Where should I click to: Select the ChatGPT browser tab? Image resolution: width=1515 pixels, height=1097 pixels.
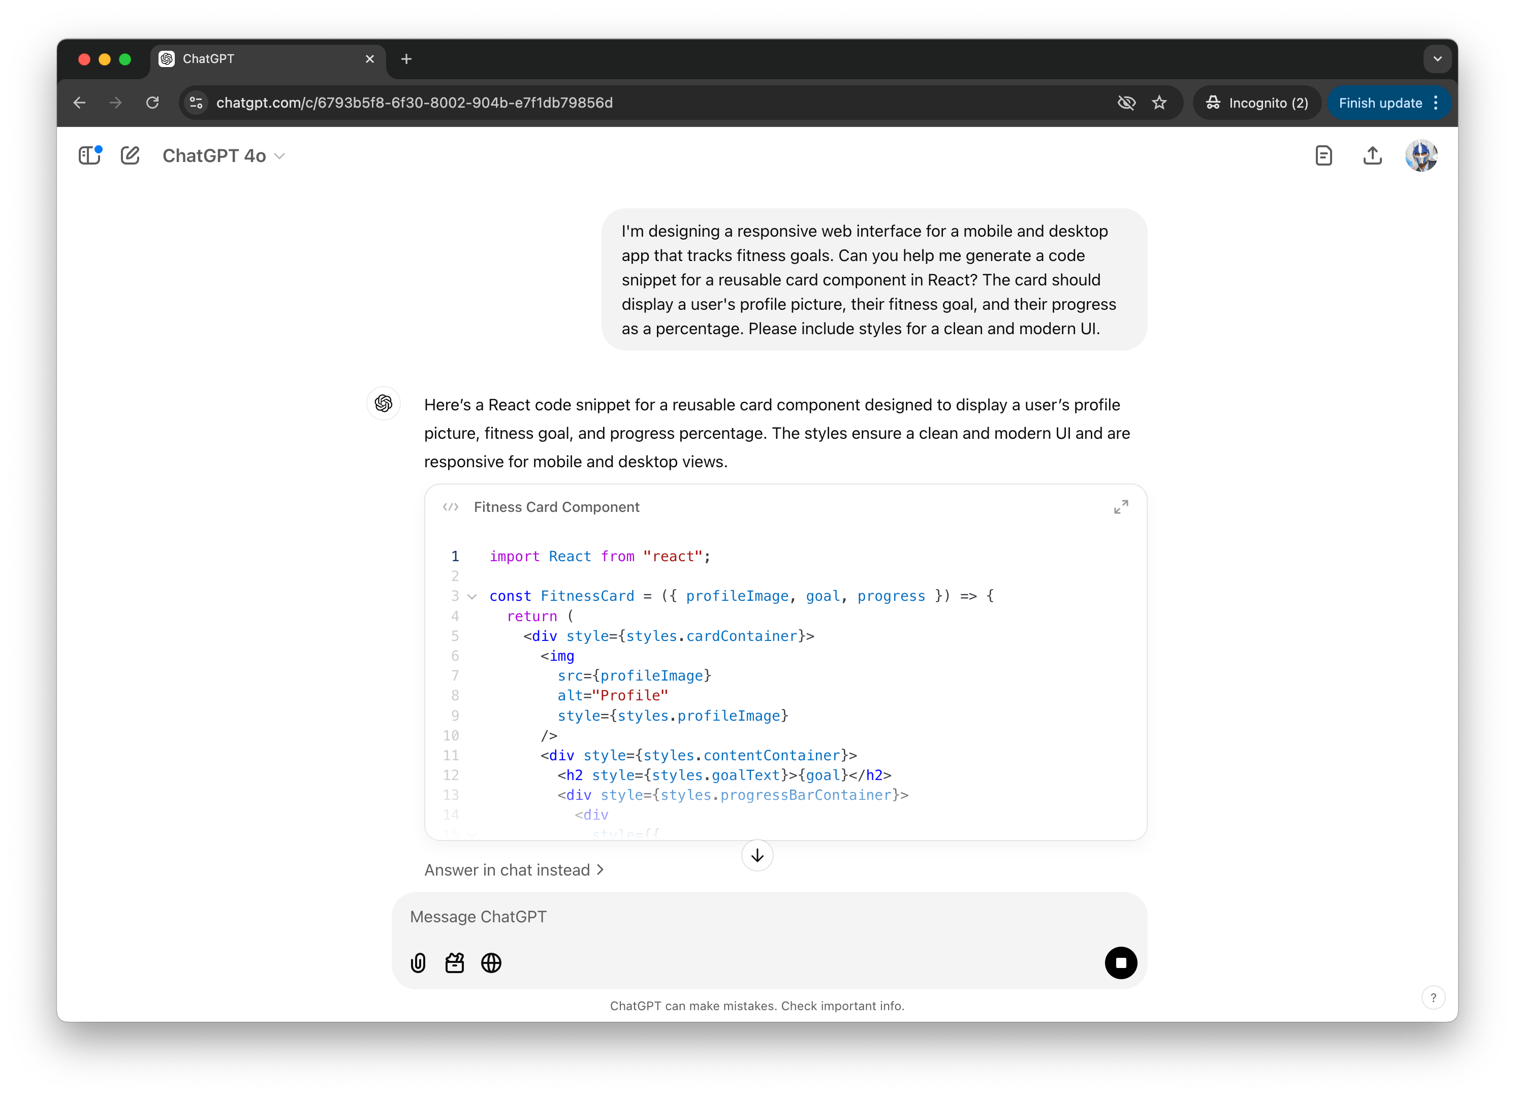coord(267,59)
